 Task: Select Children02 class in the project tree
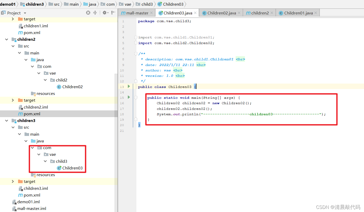coord(70,87)
